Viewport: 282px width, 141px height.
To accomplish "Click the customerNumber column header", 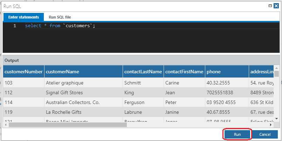I will 23,72.
